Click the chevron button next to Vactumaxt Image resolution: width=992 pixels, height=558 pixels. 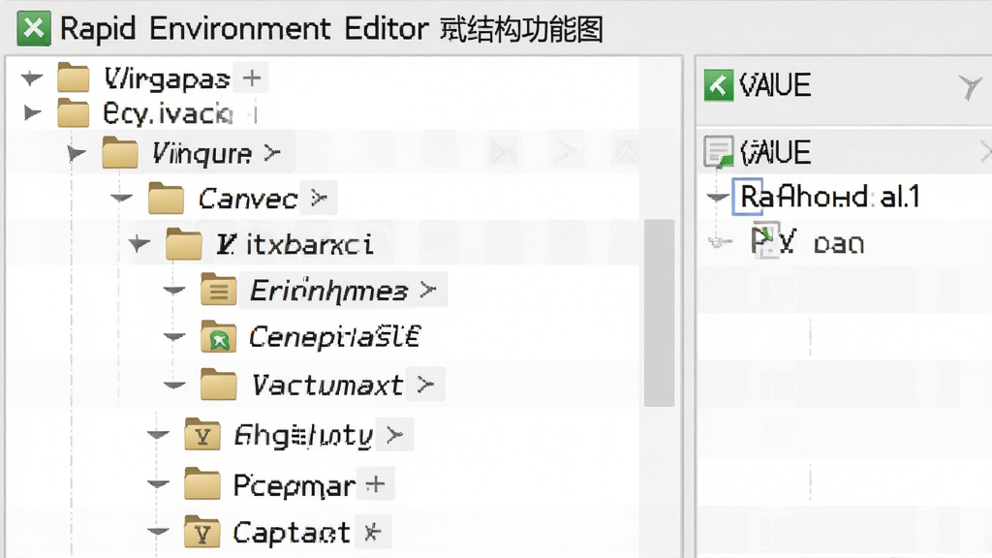pyautogui.click(x=426, y=384)
